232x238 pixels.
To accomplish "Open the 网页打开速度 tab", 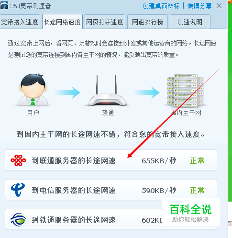I will pos(105,22).
